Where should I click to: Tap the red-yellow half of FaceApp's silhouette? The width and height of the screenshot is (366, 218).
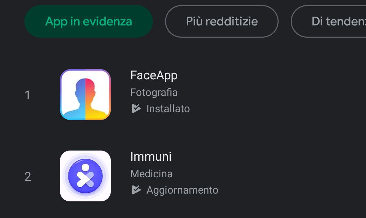(x=93, y=98)
